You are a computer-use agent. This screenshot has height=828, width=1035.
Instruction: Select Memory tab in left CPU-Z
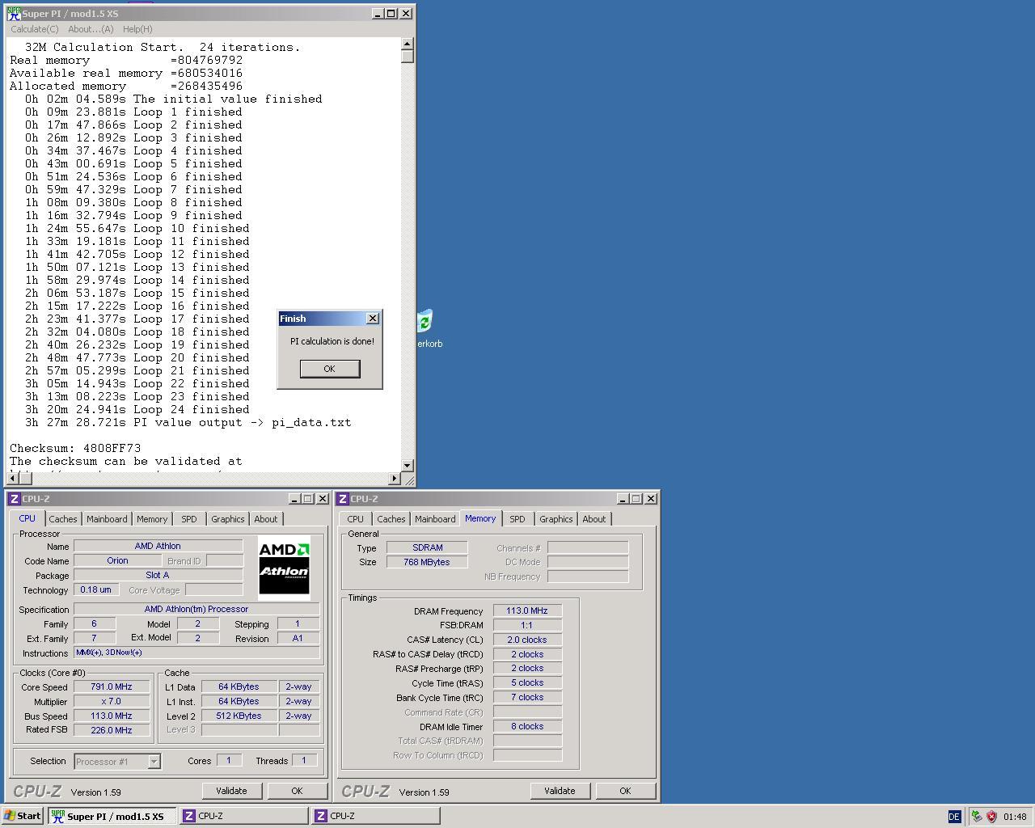click(x=152, y=519)
